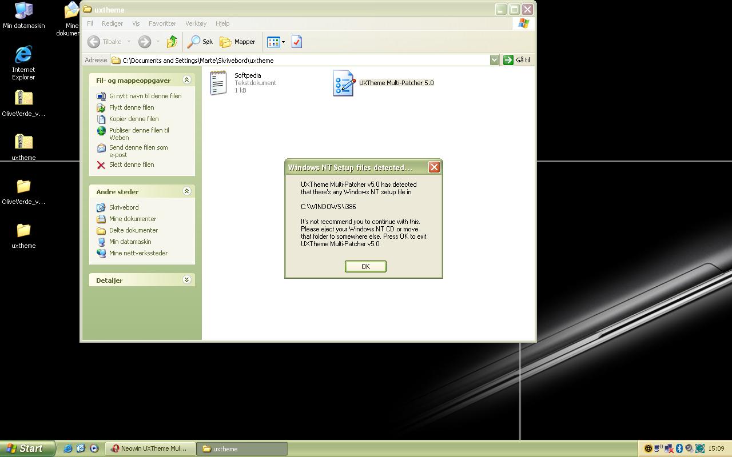
Task: Open the Rediger menu
Action: 112,23
